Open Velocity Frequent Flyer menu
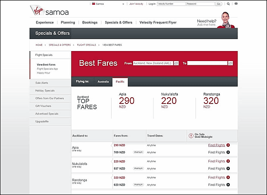This screenshot has height=195, width=267. 158,22
